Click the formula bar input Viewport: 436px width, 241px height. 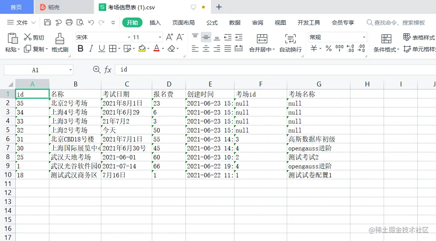275,70
